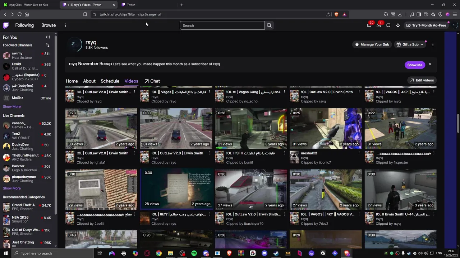Click the Browse nav link
Viewport: 460px width, 258px height.
point(49,25)
